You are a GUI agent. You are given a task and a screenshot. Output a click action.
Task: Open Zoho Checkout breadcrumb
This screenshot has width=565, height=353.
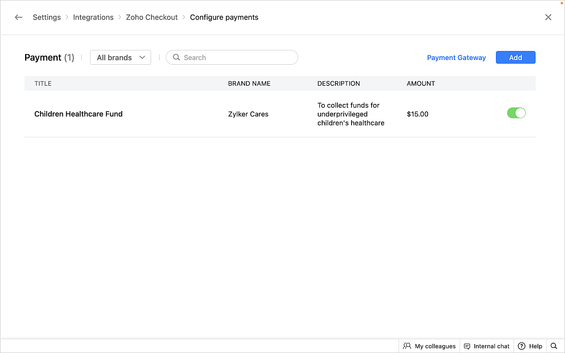[151, 17]
